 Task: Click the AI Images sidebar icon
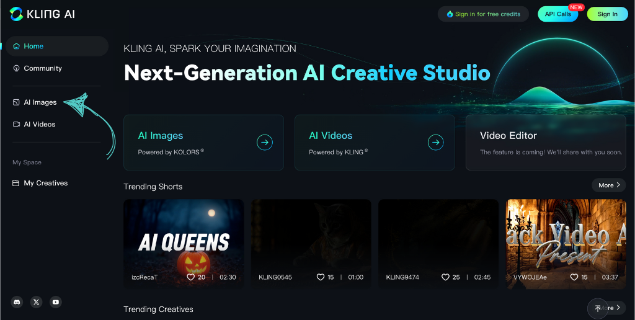tap(16, 102)
